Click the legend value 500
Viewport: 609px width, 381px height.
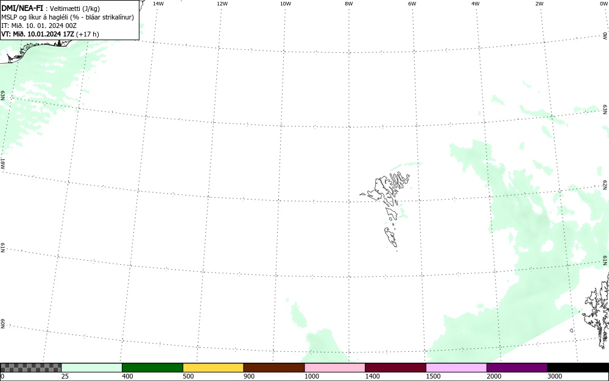[188, 376]
